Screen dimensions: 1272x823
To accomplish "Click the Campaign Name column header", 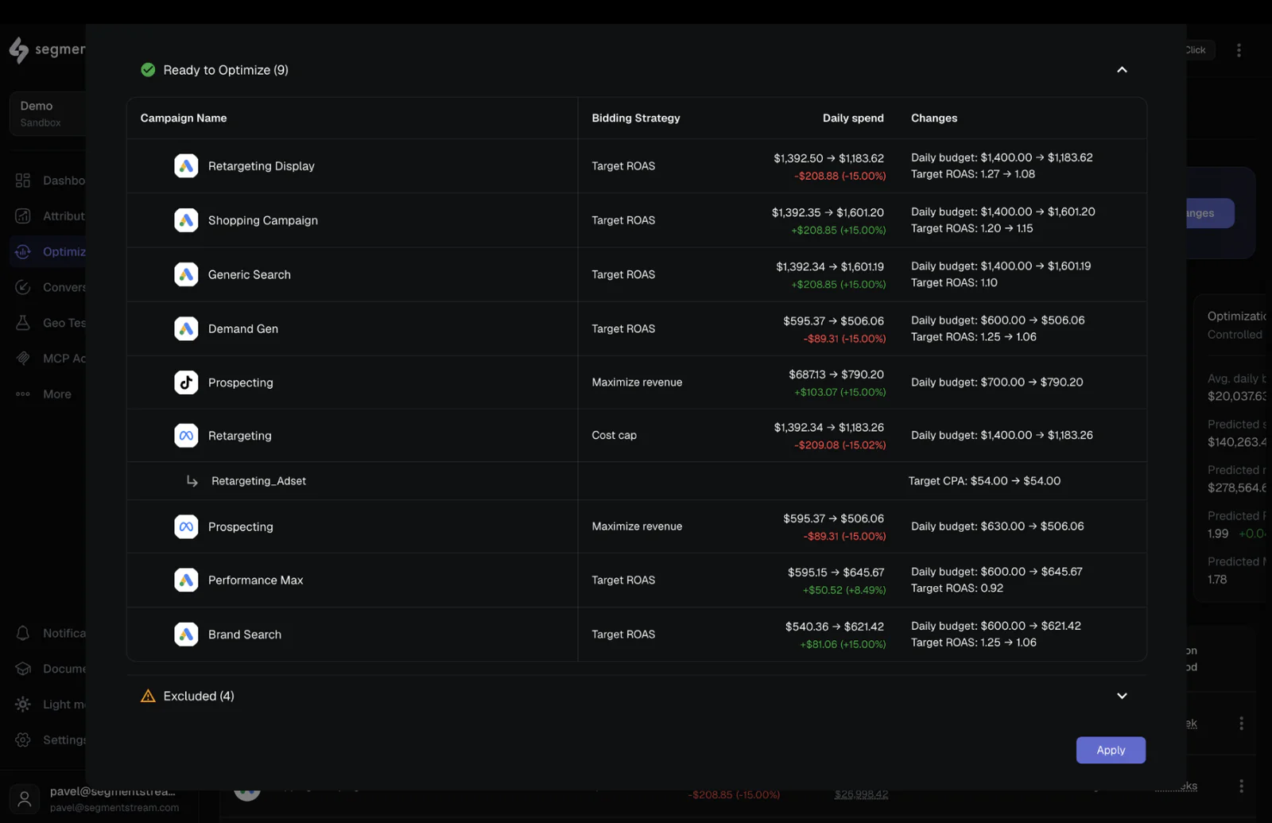I will (x=184, y=118).
